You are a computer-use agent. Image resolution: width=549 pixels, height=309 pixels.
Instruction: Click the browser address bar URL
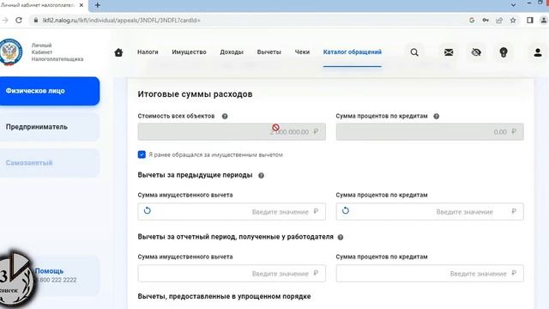pos(121,21)
